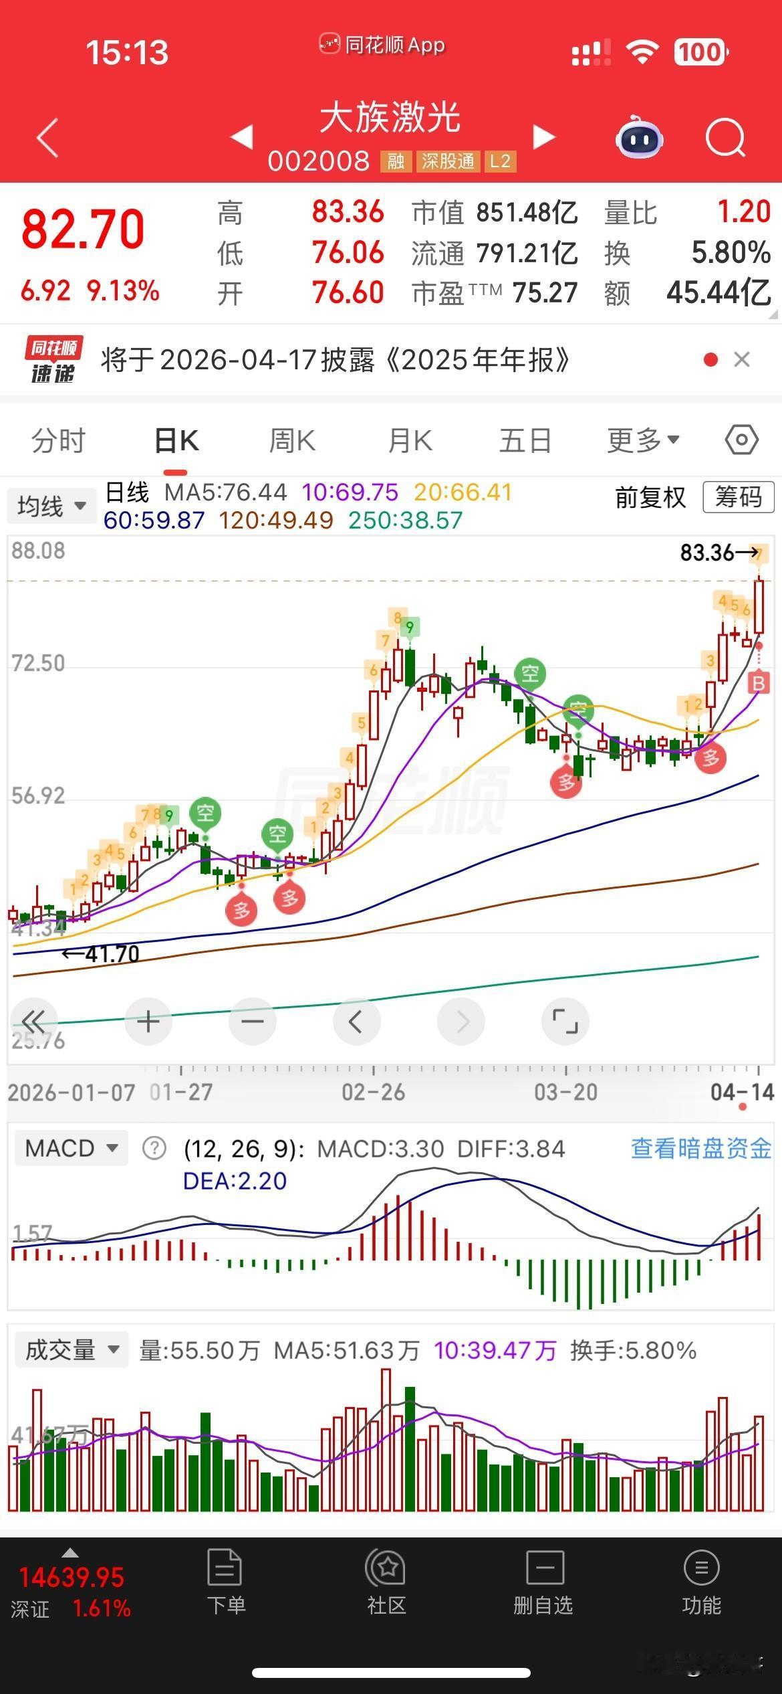Viewport: 782px width, 1694px height.
Task: Tap the 量:55.50万 volume readout
Action: pos(199,1350)
